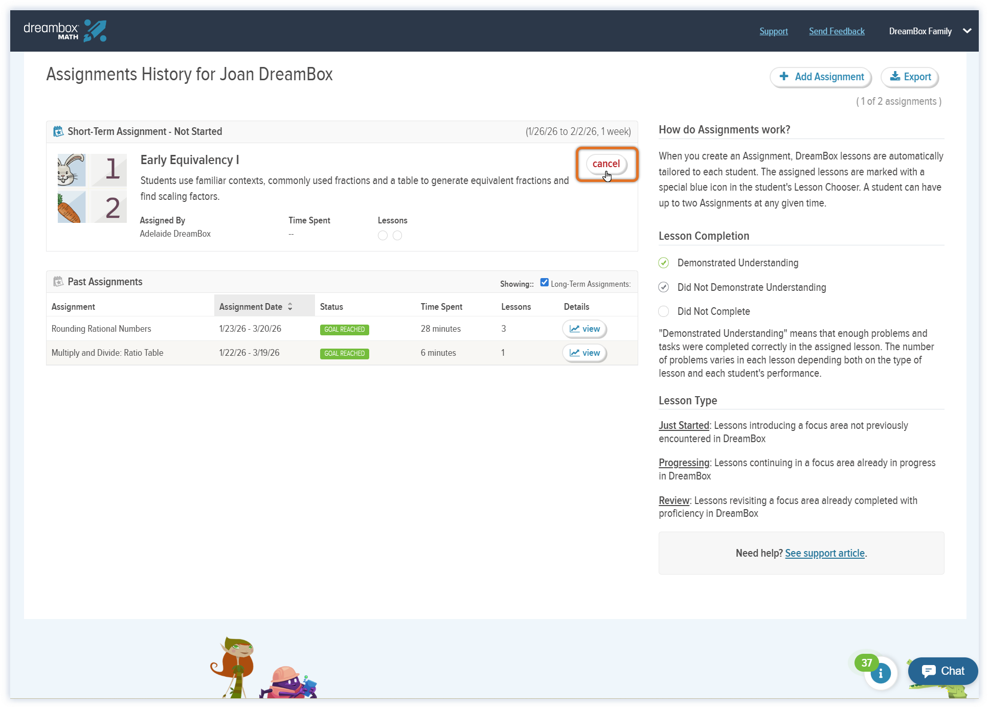Click the first empty lesson circle
Viewport: 989px width, 709px height.
tap(383, 236)
